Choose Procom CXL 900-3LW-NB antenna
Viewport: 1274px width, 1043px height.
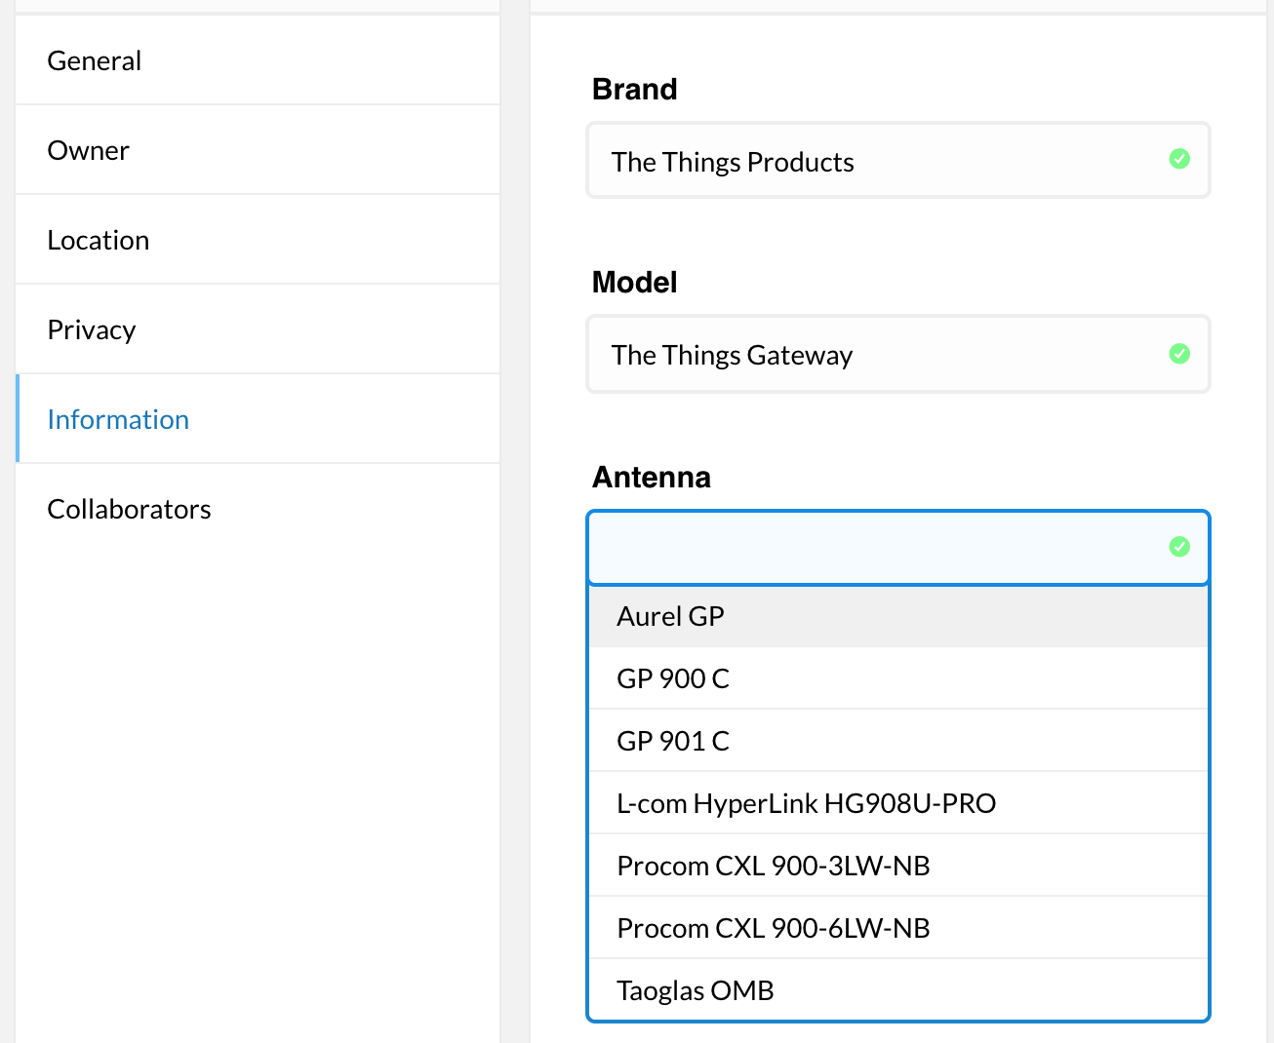pos(898,866)
